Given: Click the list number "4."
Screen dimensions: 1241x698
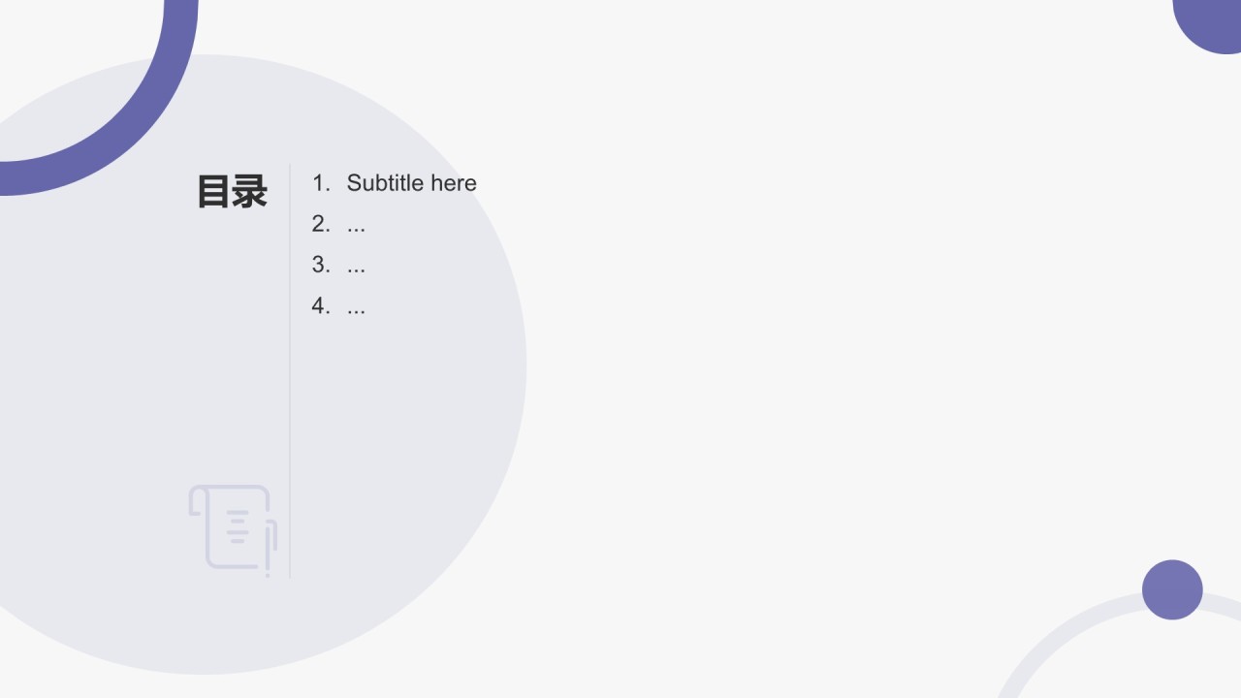Looking at the screenshot, I should (321, 305).
